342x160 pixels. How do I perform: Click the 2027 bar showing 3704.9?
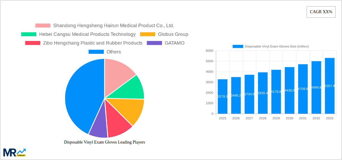point(249,94)
